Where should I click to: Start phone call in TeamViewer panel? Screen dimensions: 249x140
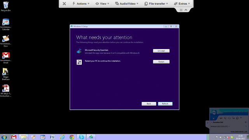(x=225, y=118)
